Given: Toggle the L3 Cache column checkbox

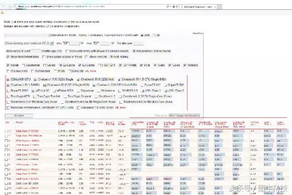Looking at the screenshot, I should [x=80, y=65].
